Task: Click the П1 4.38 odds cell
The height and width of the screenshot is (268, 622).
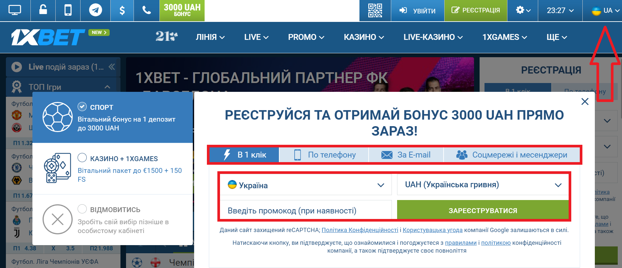Action: [x=25, y=248]
